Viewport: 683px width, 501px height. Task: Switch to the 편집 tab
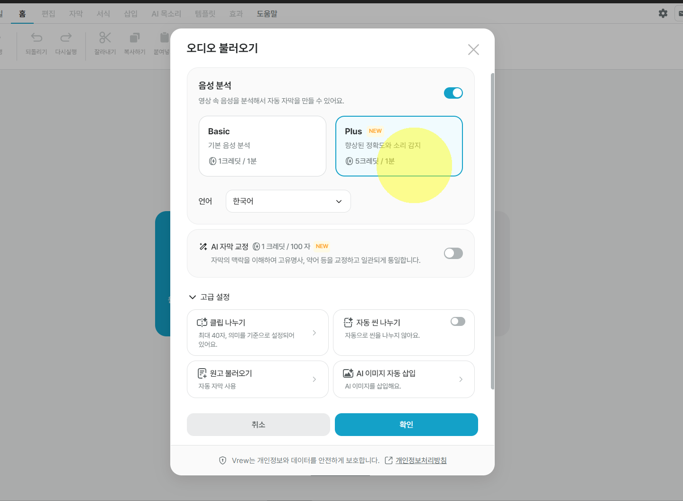tap(48, 14)
